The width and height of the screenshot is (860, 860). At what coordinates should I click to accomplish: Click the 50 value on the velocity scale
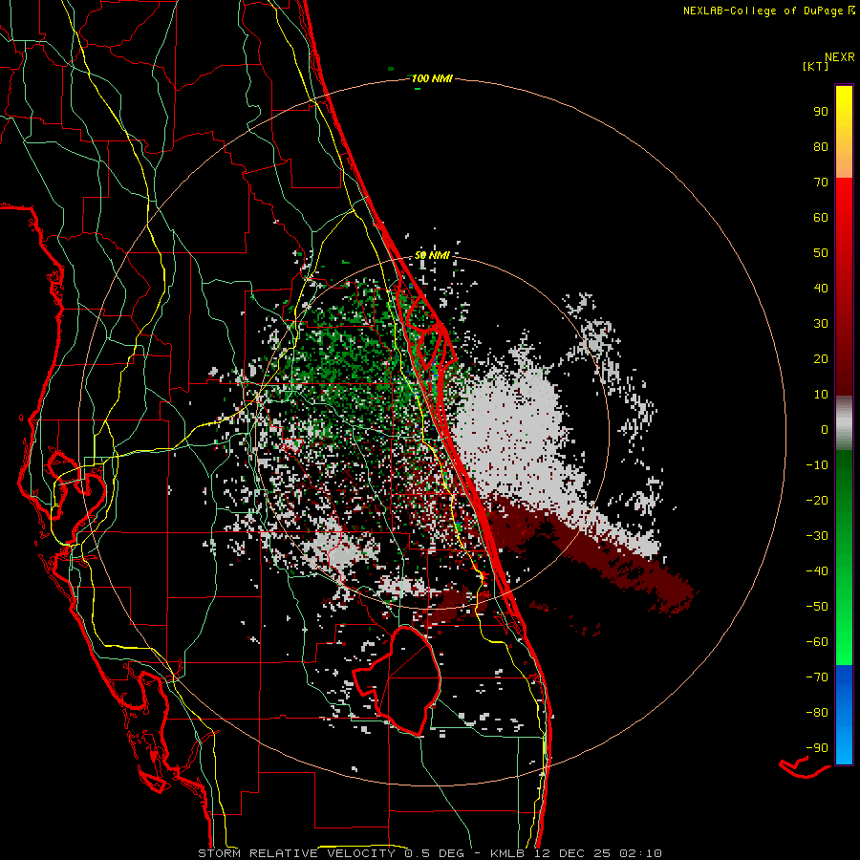coord(821,253)
